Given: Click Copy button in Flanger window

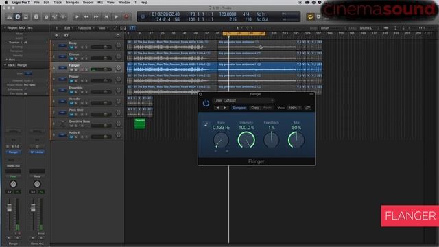Looking at the screenshot, I should pyautogui.click(x=254, y=108).
